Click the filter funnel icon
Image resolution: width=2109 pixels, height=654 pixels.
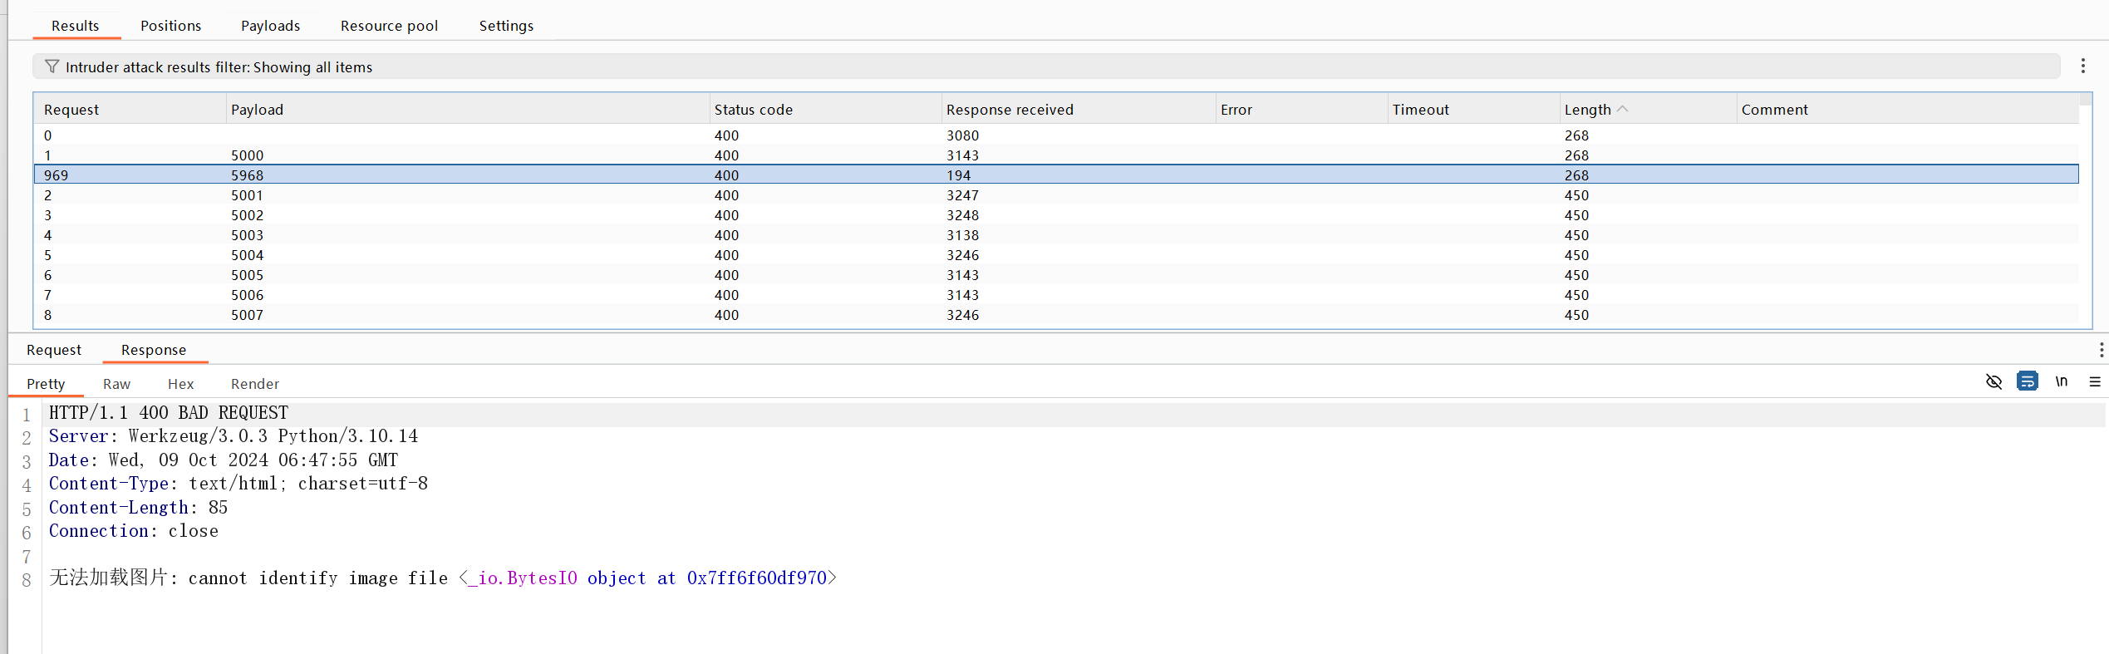point(52,66)
